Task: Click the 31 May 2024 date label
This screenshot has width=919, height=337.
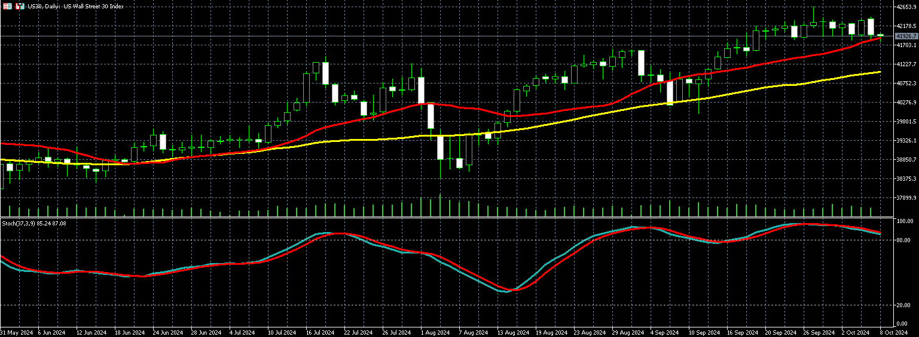Action: [16, 332]
